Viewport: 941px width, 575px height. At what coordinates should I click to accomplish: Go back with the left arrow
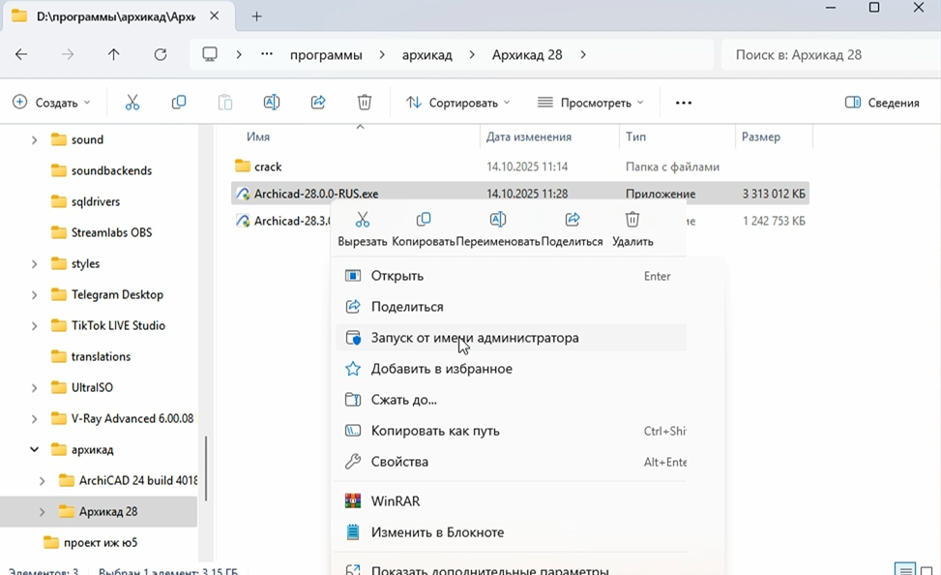[x=21, y=54]
